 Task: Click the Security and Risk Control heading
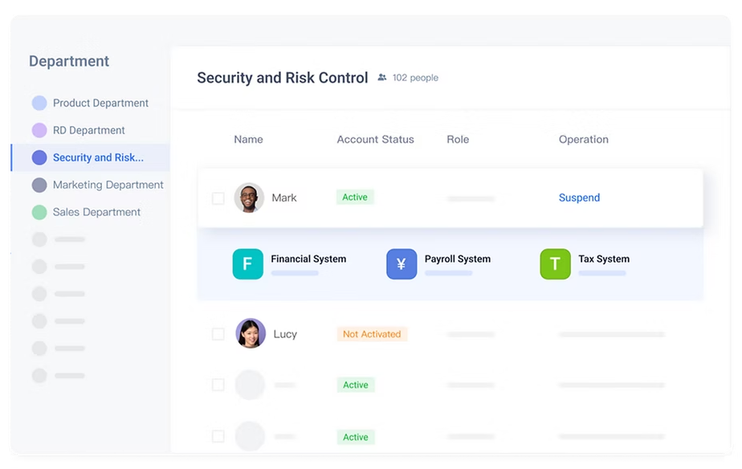[283, 78]
